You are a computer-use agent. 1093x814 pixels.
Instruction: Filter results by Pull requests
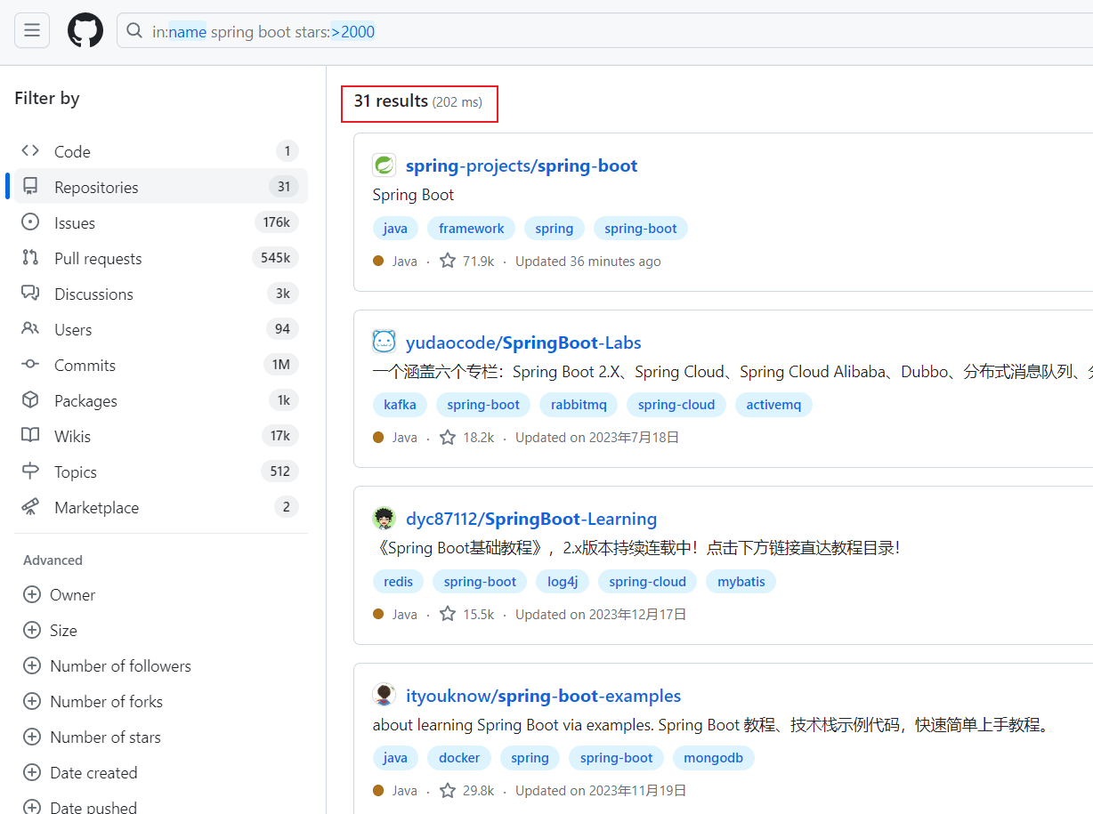pos(160,258)
